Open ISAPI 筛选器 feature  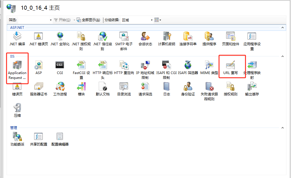point(188,67)
